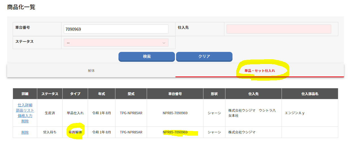Select TPG-NPR85AR in the 受入待ち row
Screen dimensions: 349x154
(x=131, y=132)
